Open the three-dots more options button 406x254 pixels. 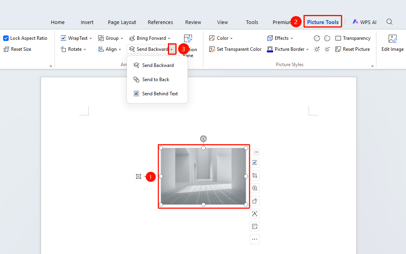point(255,239)
